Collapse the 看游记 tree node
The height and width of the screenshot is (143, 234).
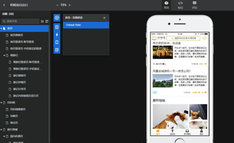click(x=4, y=55)
